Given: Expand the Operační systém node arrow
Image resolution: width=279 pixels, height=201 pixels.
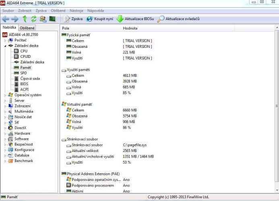Looking at the screenshot, I should pyautogui.click(x=5, y=95).
